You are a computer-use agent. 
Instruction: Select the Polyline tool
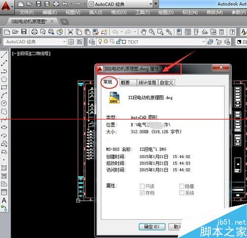tap(4, 71)
